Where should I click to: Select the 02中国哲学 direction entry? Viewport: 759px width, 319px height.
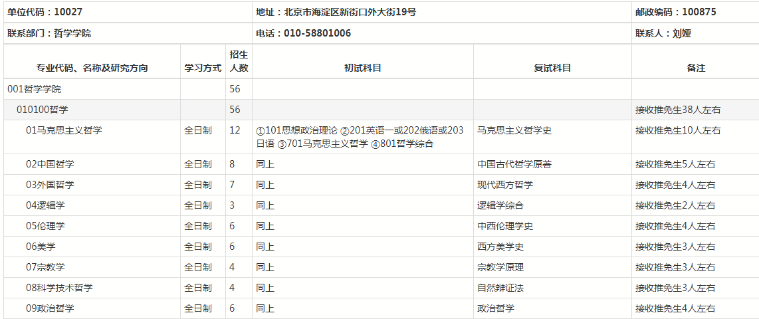[x=51, y=164]
